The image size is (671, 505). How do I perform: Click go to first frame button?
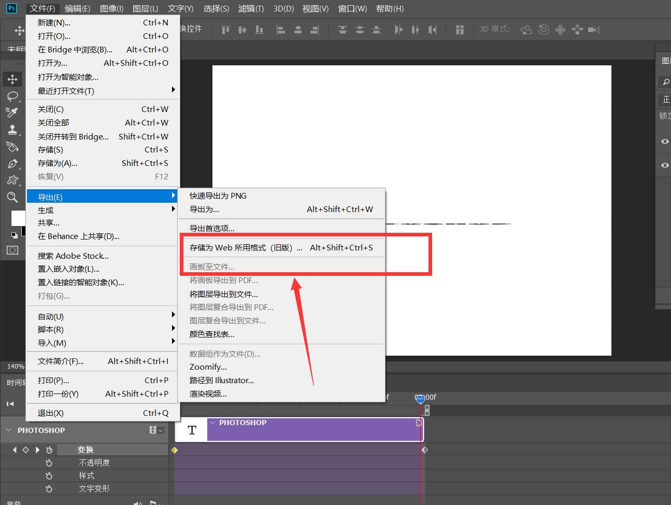pos(10,403)
